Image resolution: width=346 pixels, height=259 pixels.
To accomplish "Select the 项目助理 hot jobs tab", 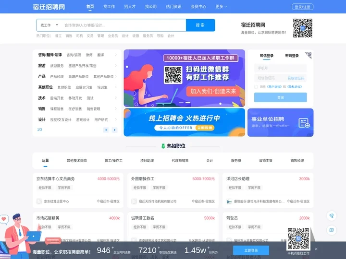I will pos(147,161).
